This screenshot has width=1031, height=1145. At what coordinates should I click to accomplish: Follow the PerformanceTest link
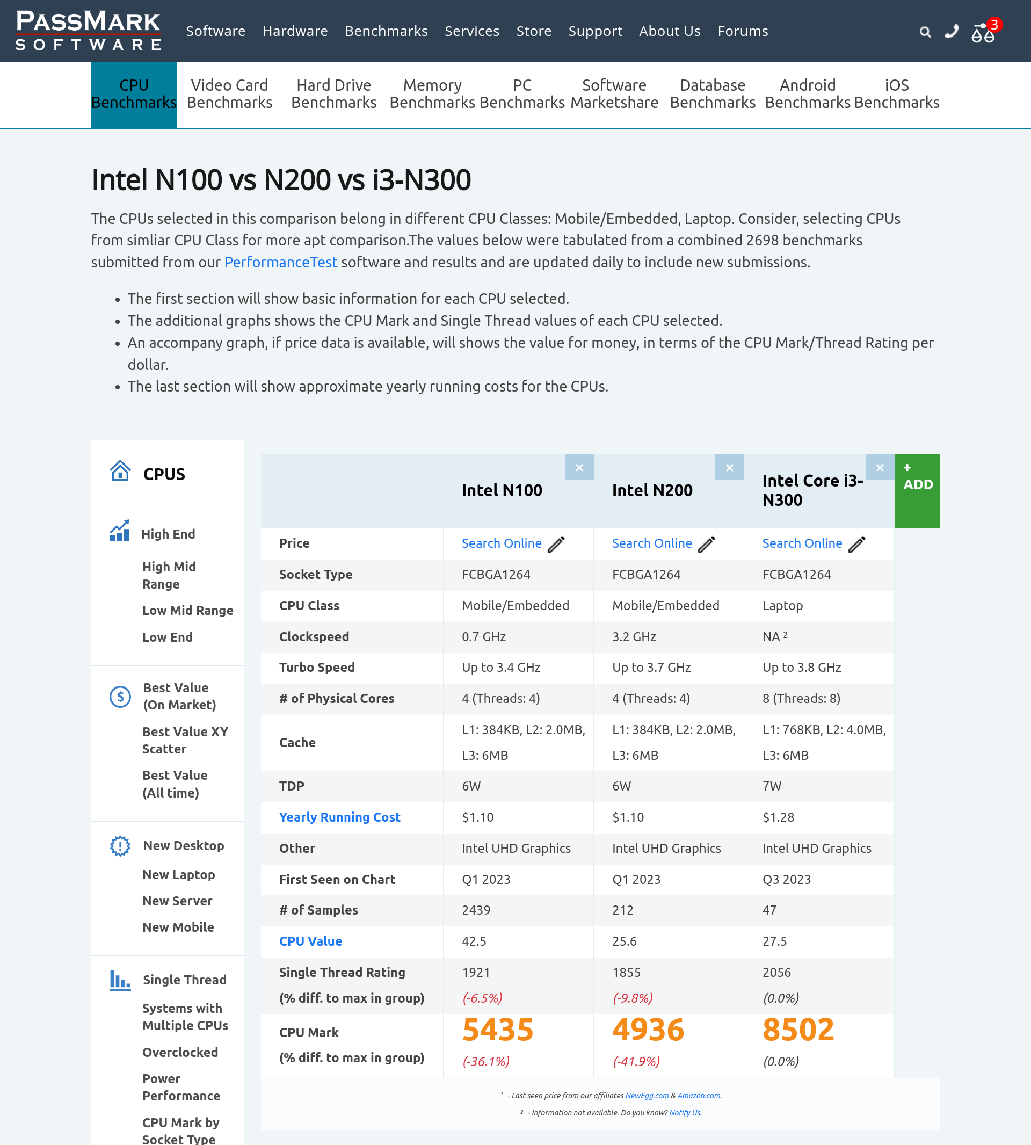click(x=280, y=262)
